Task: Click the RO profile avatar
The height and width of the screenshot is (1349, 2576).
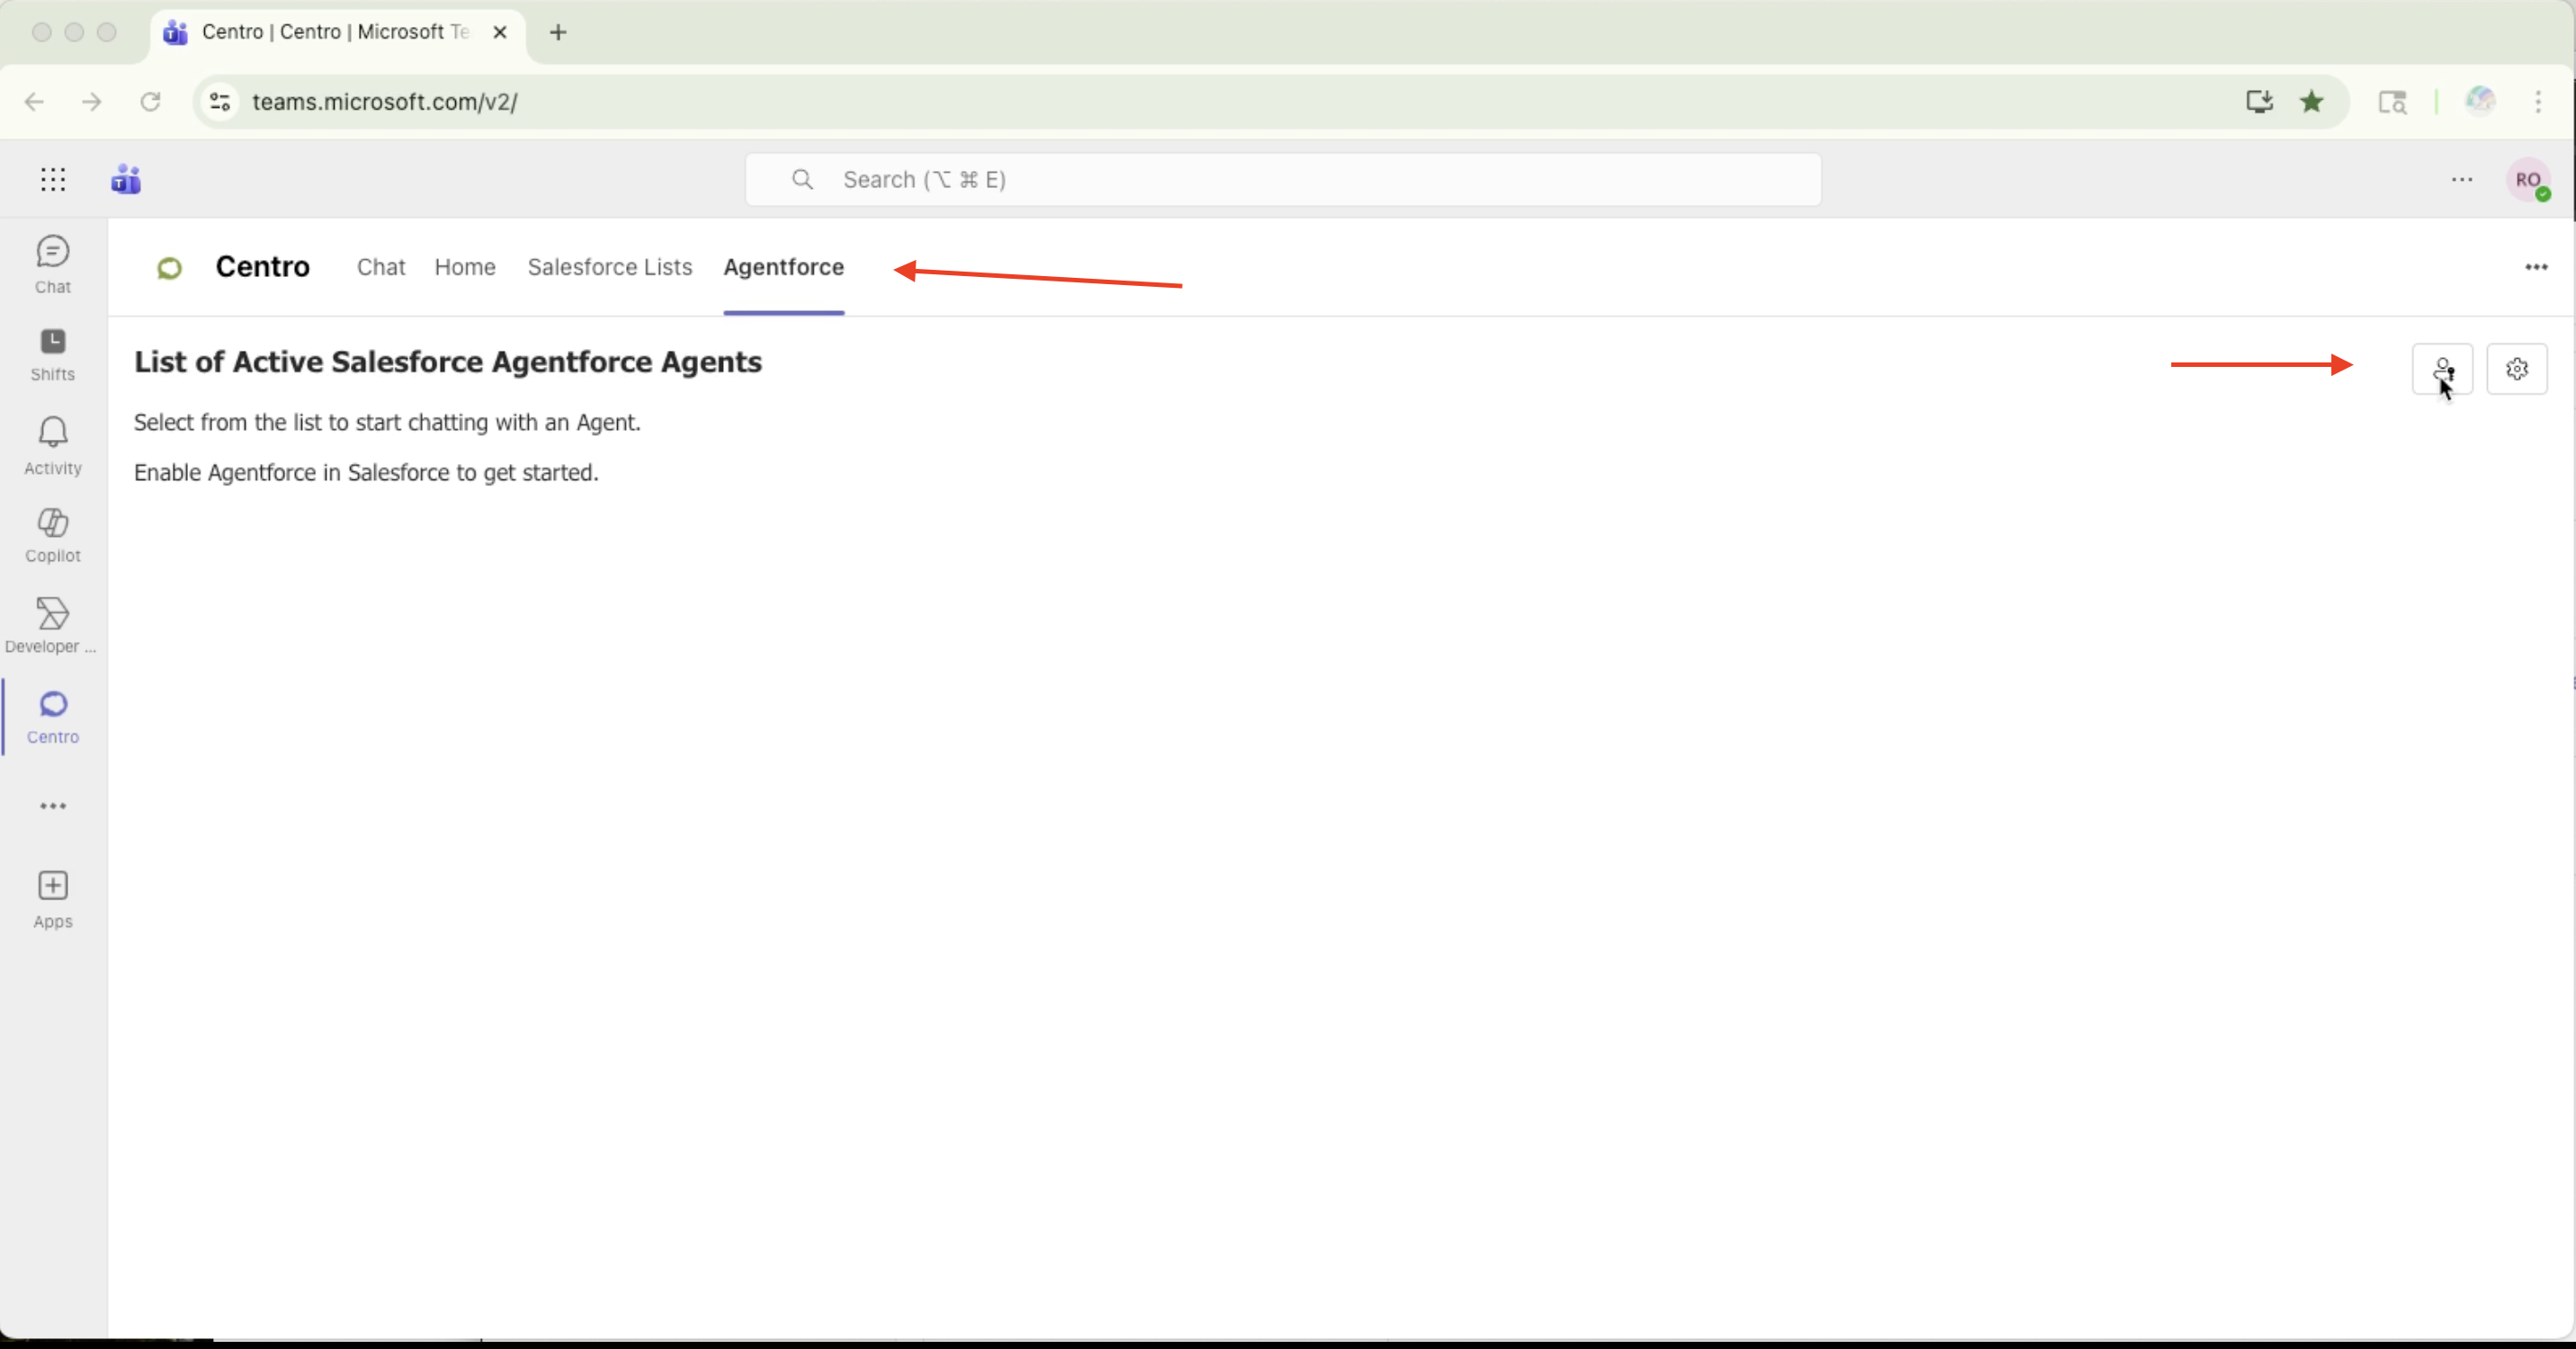Action: coord(2527,180)
